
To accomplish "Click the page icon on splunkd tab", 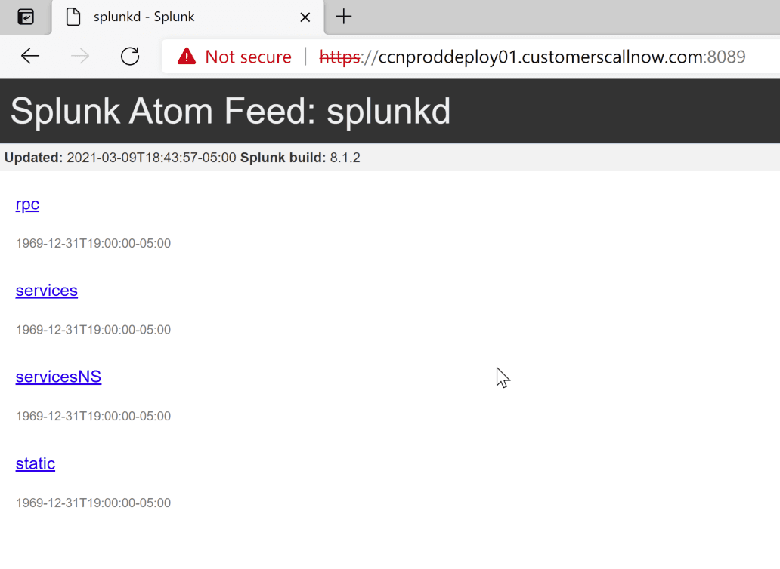I will 73,17.
